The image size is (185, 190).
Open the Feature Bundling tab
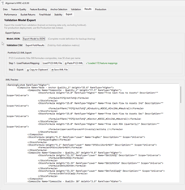point(38,9)
